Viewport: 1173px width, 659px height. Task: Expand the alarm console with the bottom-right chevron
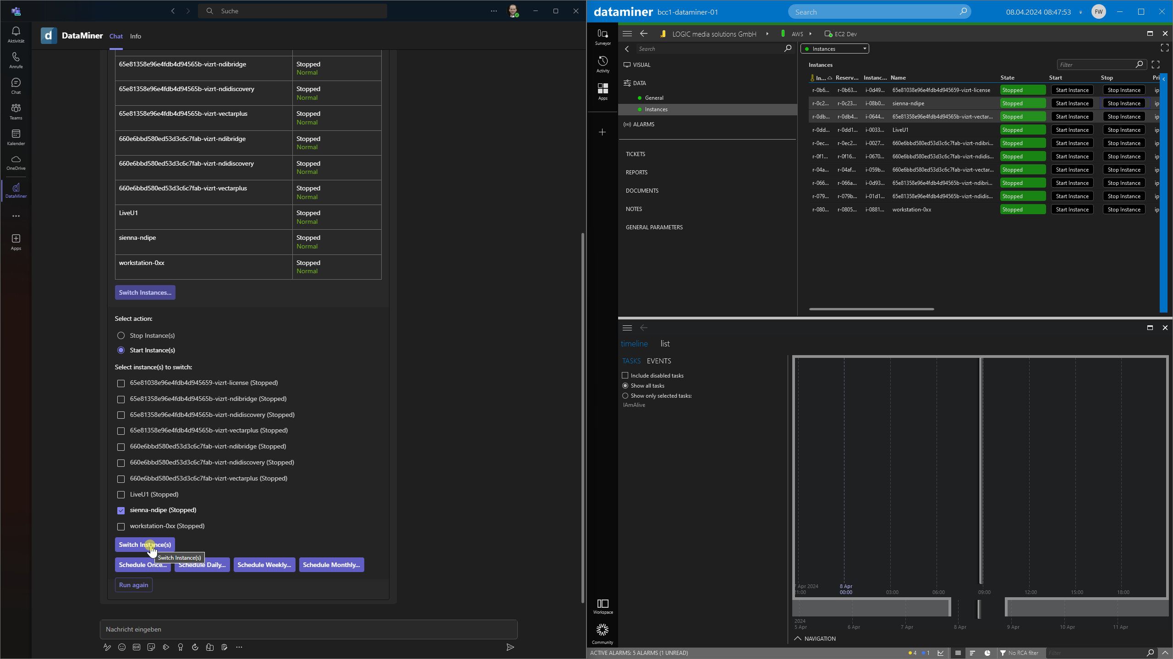coord(1165,653)
